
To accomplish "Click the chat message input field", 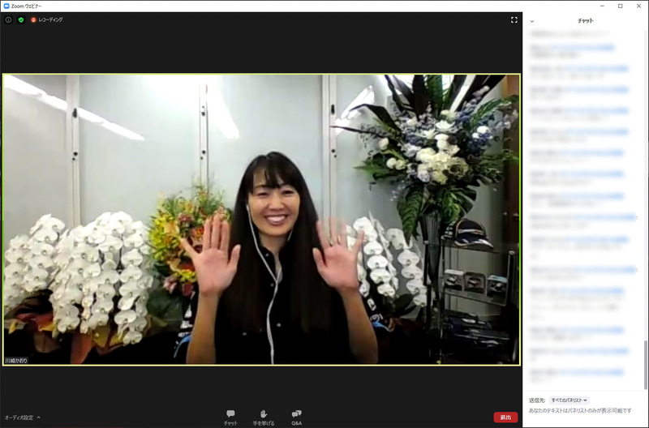I will (x=580, y=411).
